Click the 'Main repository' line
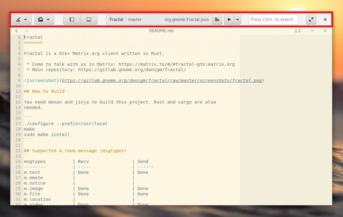 (x=106, y=70)
